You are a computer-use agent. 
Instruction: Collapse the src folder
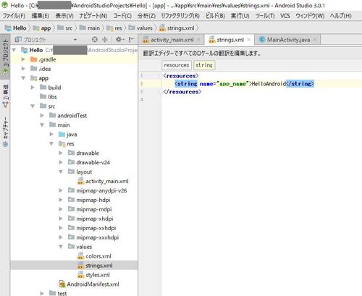[x=33, y=106]
